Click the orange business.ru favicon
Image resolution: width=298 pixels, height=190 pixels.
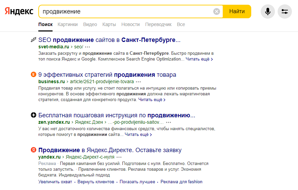click(34, 74)
